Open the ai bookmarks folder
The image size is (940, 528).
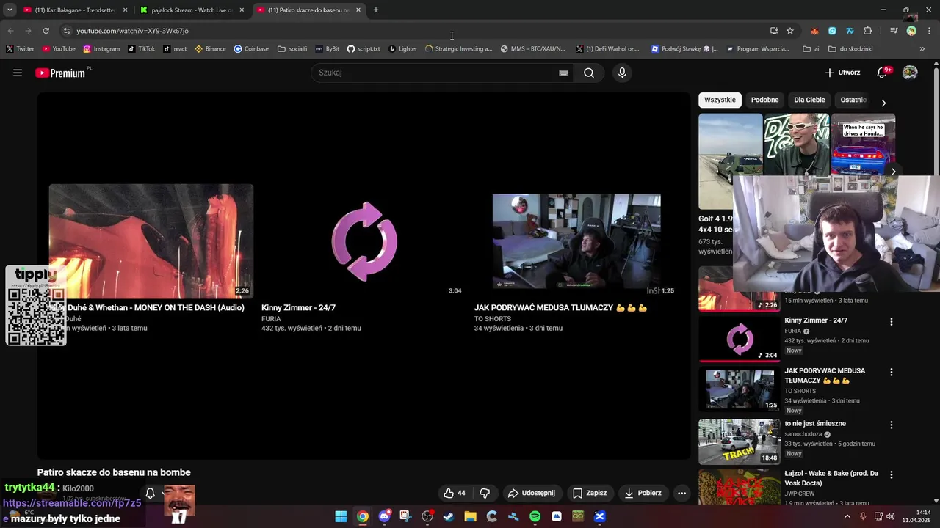[811, 48]
